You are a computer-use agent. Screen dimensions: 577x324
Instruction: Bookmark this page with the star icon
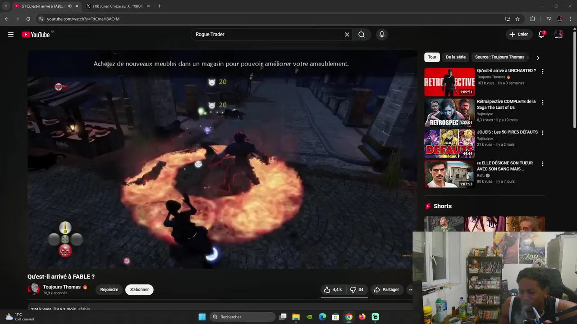pyautogui.click(x=517, y=19)
